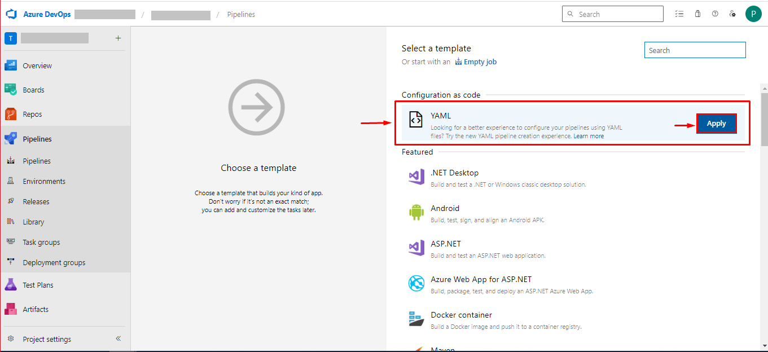Select the Android template title
This screenshot has width=768, height=352.
(445, 208)
